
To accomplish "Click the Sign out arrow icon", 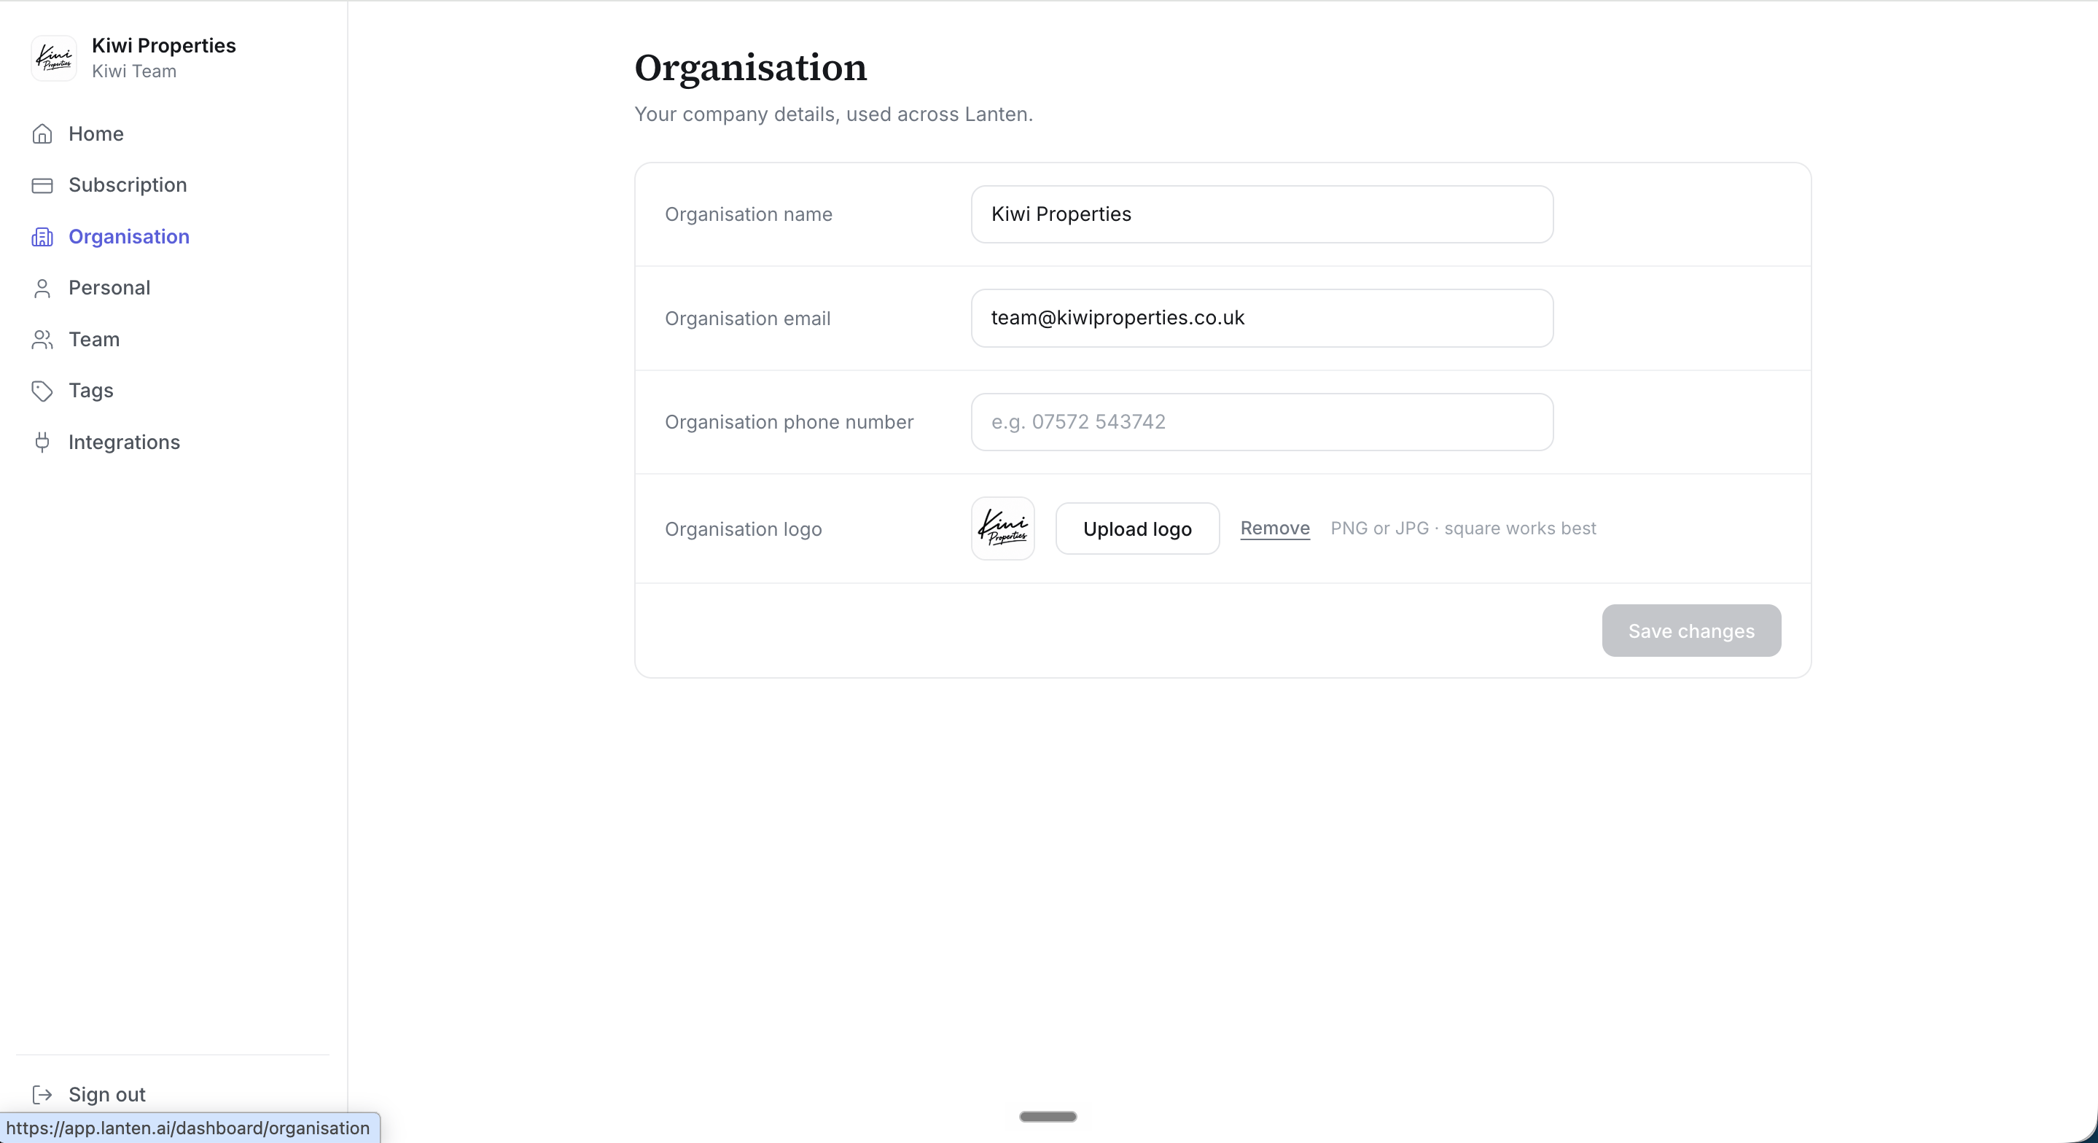I will click(x=42, y=1094).
